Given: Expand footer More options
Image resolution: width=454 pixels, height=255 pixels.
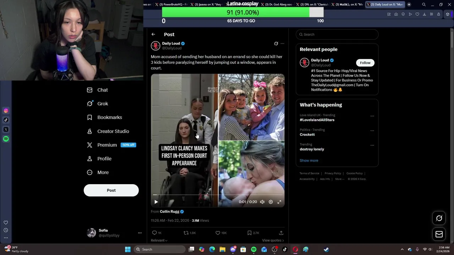Looking at the screenshot, I should pyautogui.click(x=339, y=179).
